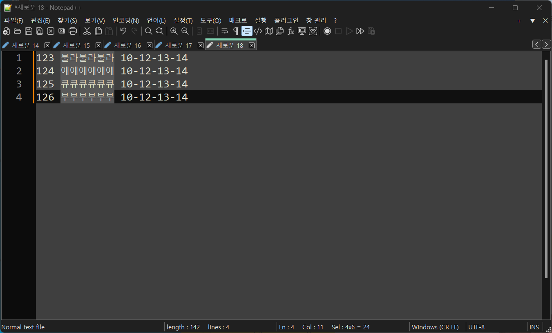The image size is (552, 333).
Task: Close the 새로운 14 tab
Action: (x=47, y=45)
